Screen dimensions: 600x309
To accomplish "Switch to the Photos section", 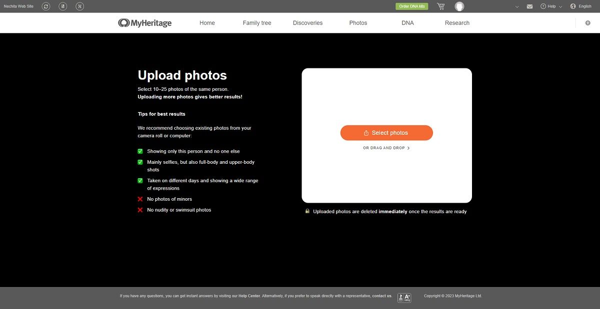I will coord(358,22).
